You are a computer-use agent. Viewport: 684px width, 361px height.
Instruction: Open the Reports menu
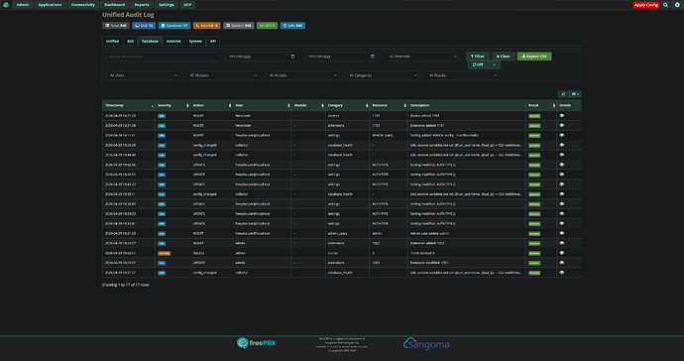(142, 5)
